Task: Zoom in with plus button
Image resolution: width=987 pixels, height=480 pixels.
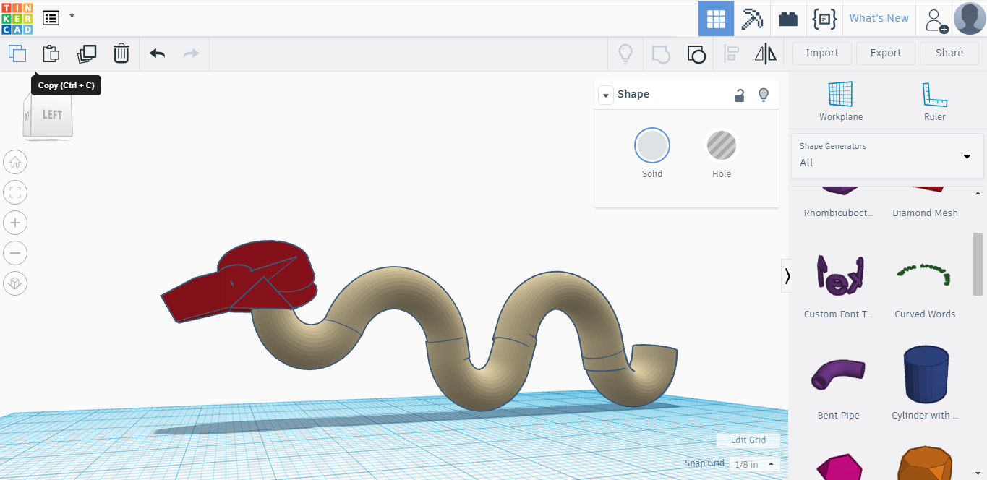Action: point(15,223)
